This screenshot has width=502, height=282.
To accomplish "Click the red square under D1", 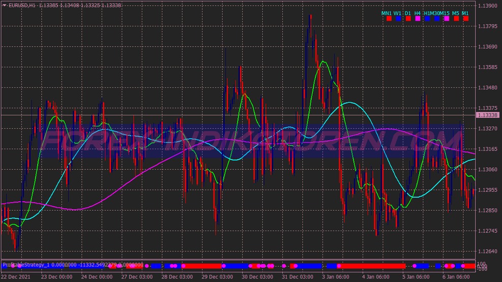I will 408,18.
